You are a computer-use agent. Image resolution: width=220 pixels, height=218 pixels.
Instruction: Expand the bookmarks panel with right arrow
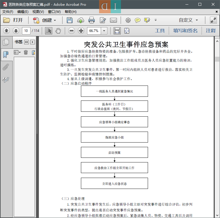33,42
